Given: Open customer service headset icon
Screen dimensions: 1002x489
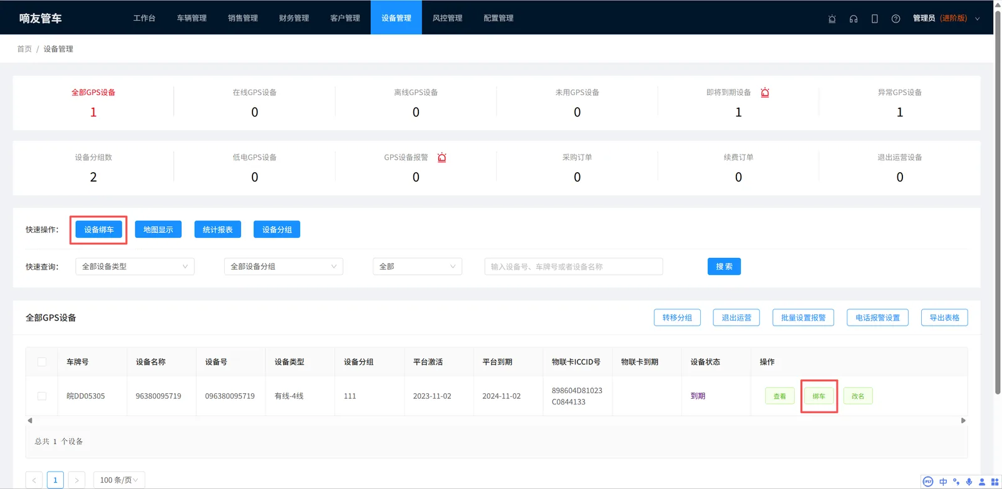Looking at the screenshot, I should [x=853, y=19].
